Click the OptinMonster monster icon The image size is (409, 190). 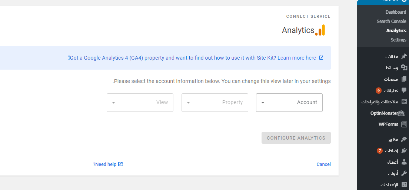402,113
